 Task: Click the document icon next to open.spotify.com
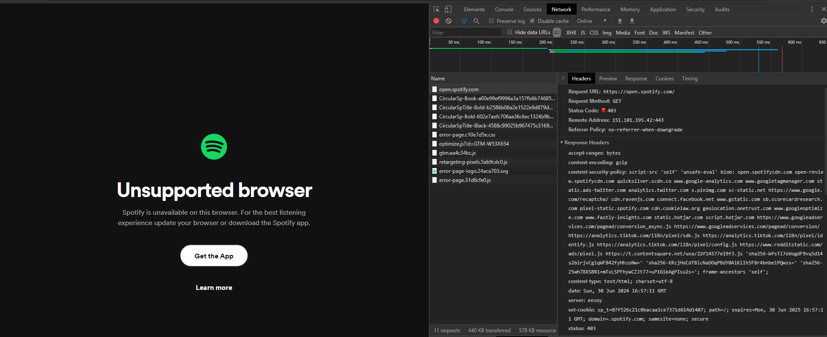click(x=435, y=89)
